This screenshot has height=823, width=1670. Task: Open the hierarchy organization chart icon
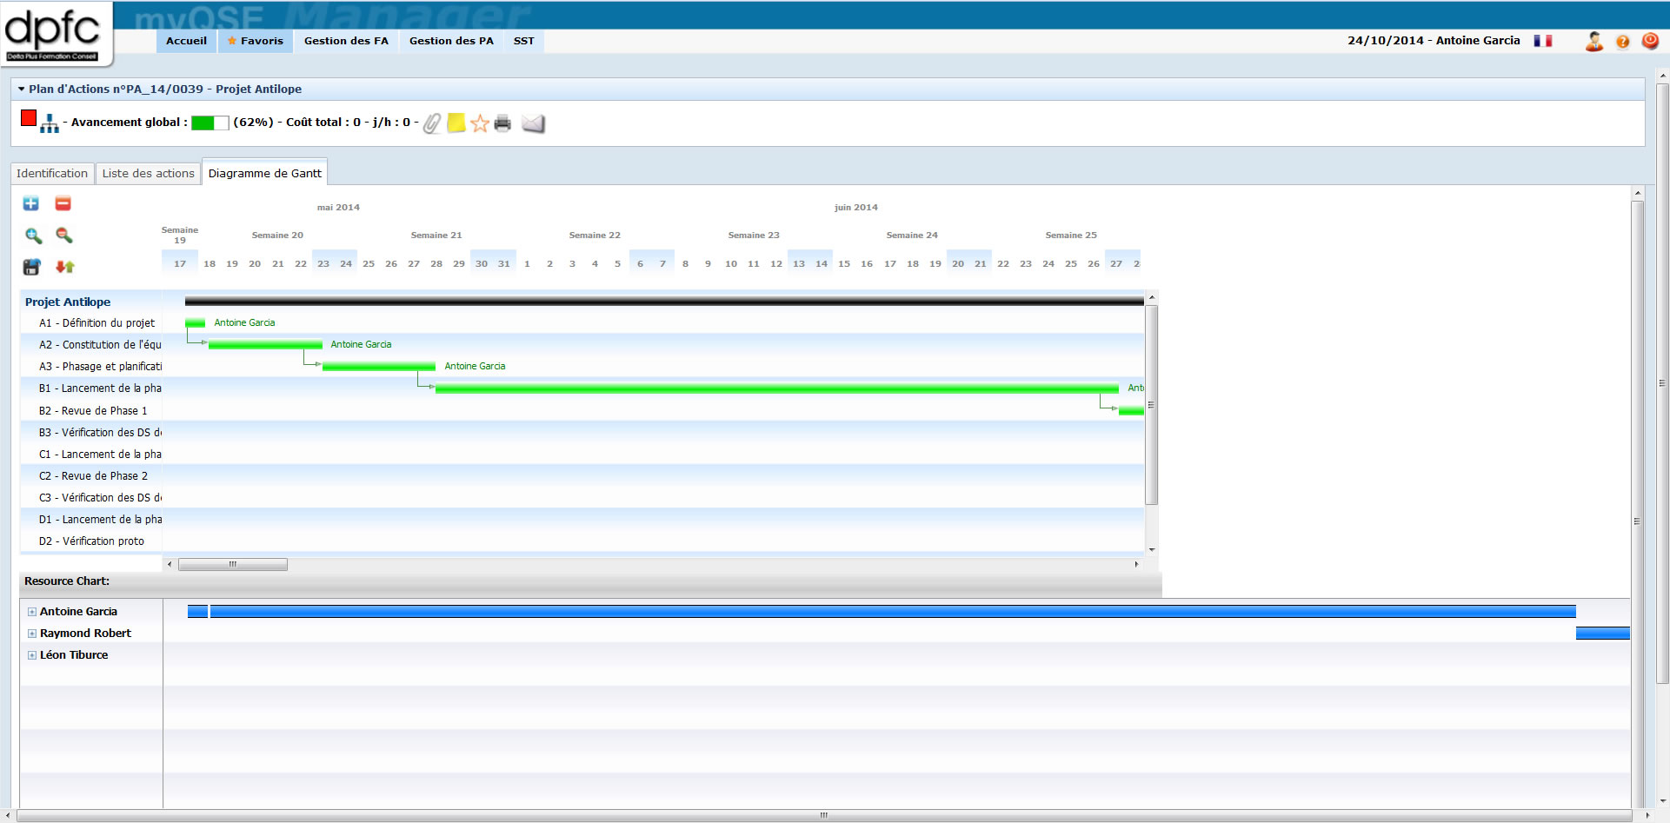pyautogui.click(x=50, y=124)
